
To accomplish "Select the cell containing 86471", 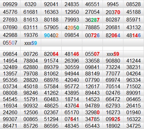I will 10,126.
